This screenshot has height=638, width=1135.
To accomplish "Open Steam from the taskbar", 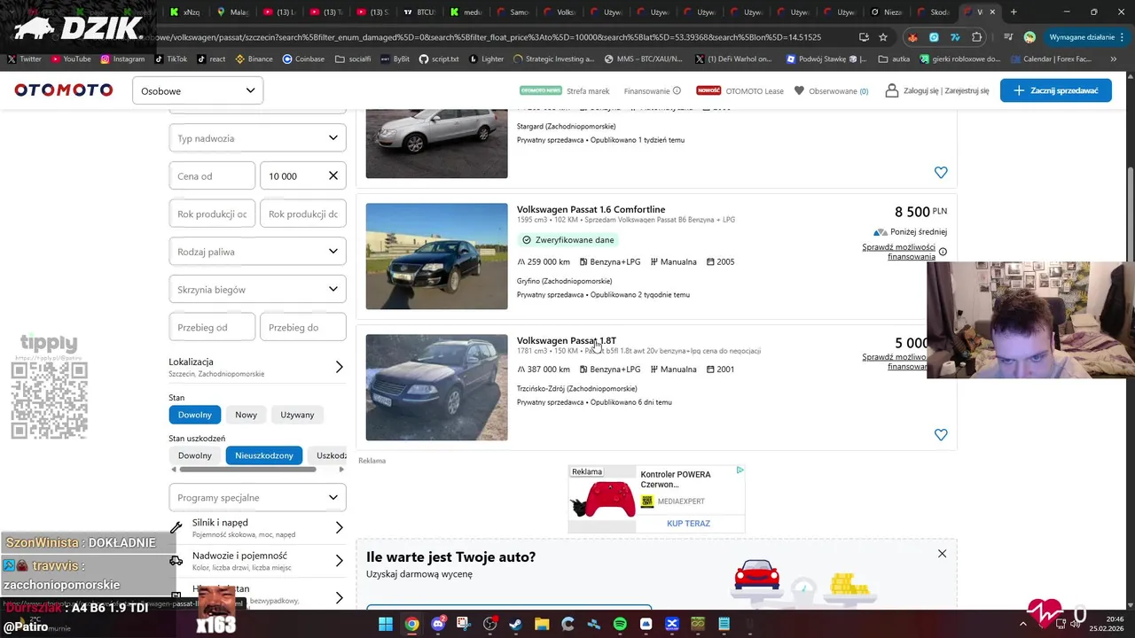I will click(516, 624).
